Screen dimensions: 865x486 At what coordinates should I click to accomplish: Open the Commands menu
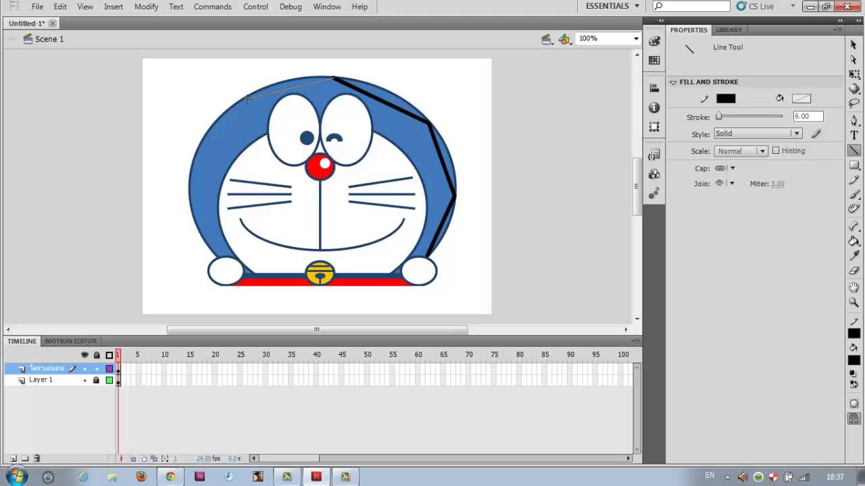coord(213,7)
